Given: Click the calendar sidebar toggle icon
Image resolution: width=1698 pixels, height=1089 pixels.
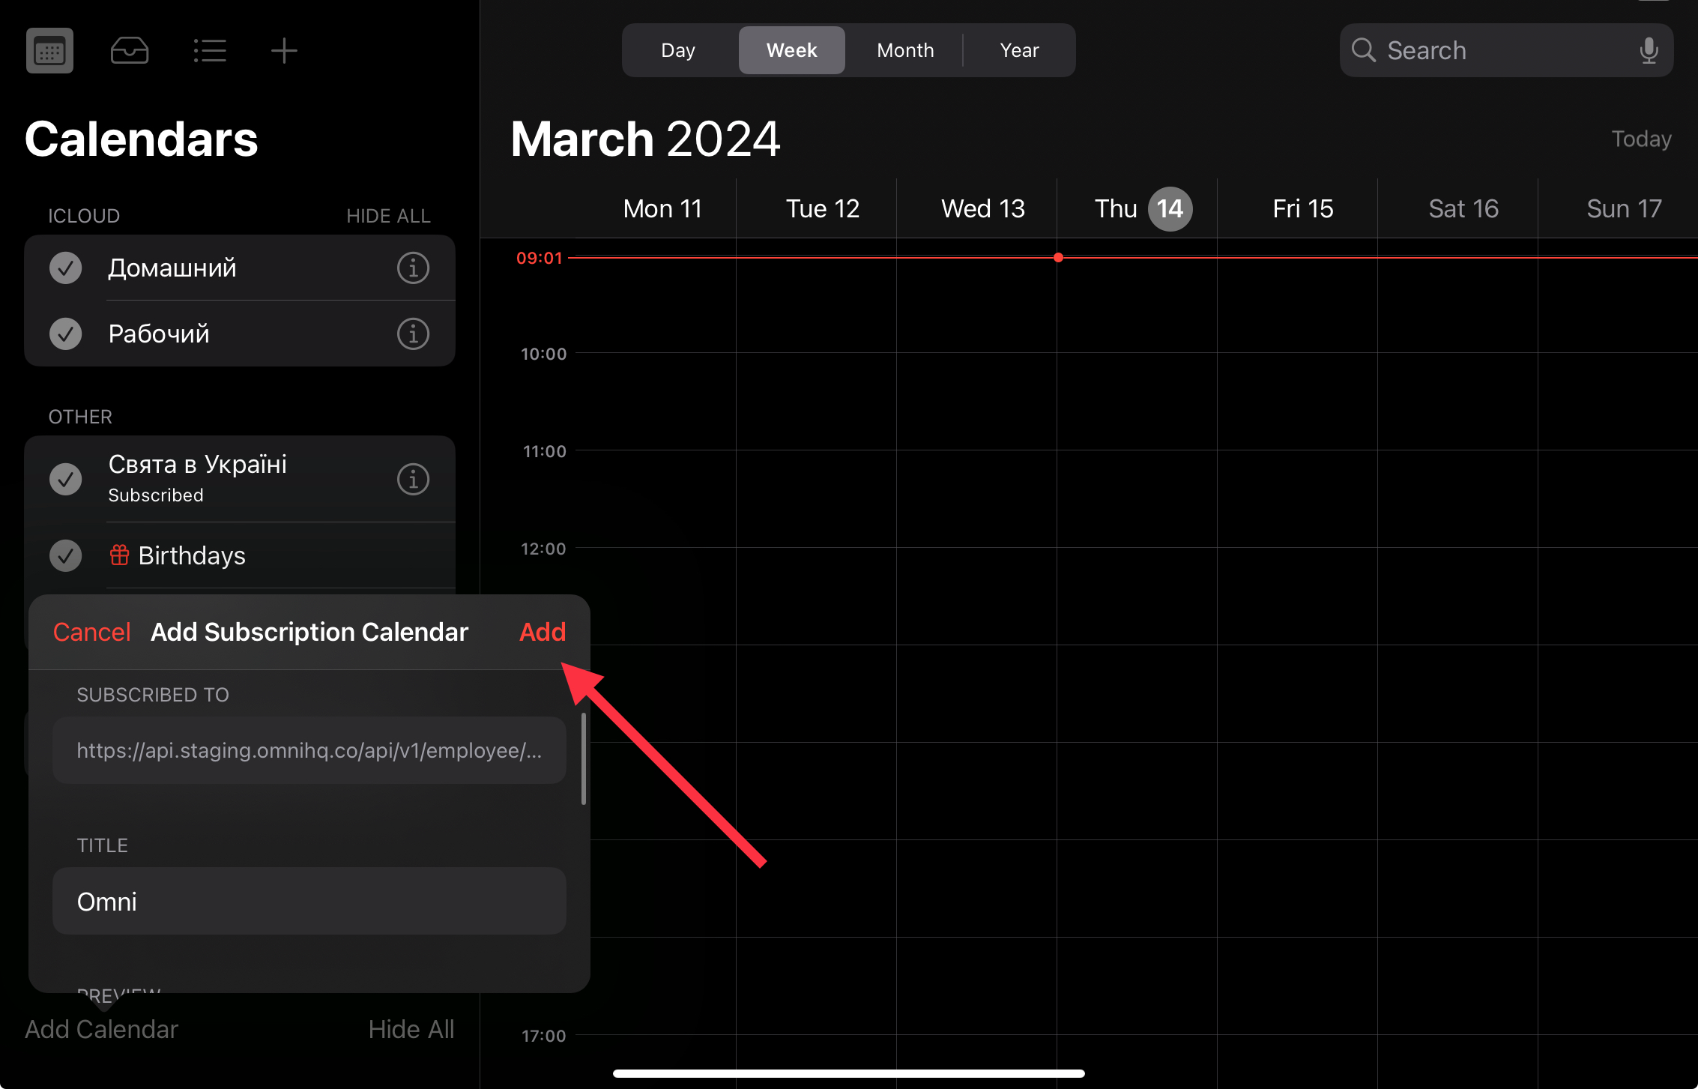Looking at the screenshot, I should [49, 51].
